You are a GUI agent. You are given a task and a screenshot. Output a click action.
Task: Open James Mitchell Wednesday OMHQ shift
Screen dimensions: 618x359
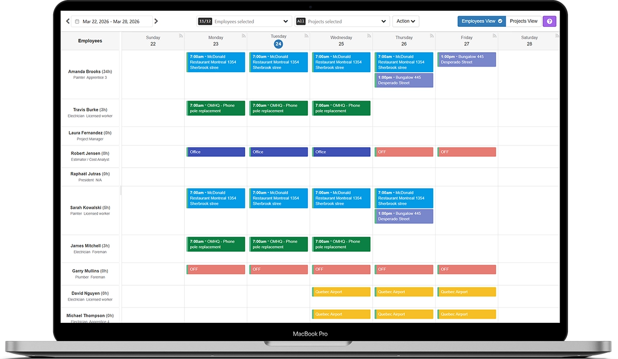click(341, 244)
